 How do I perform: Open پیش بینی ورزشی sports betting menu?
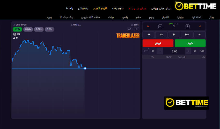point(160,9)
